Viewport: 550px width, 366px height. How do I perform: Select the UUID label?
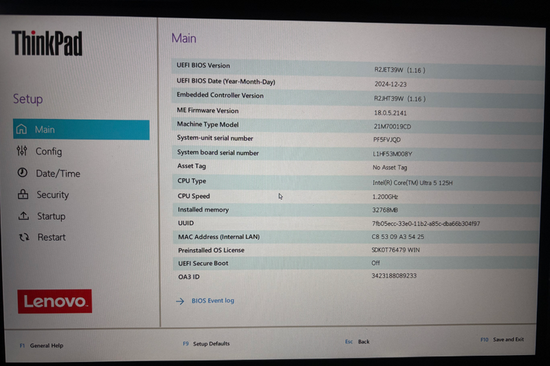(x=186, y=222)
